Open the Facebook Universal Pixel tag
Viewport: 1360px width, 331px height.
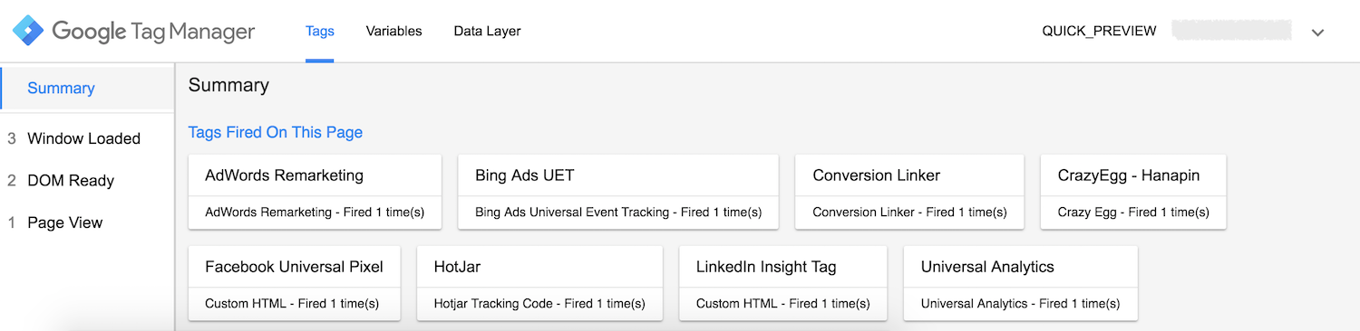point(294,282)
